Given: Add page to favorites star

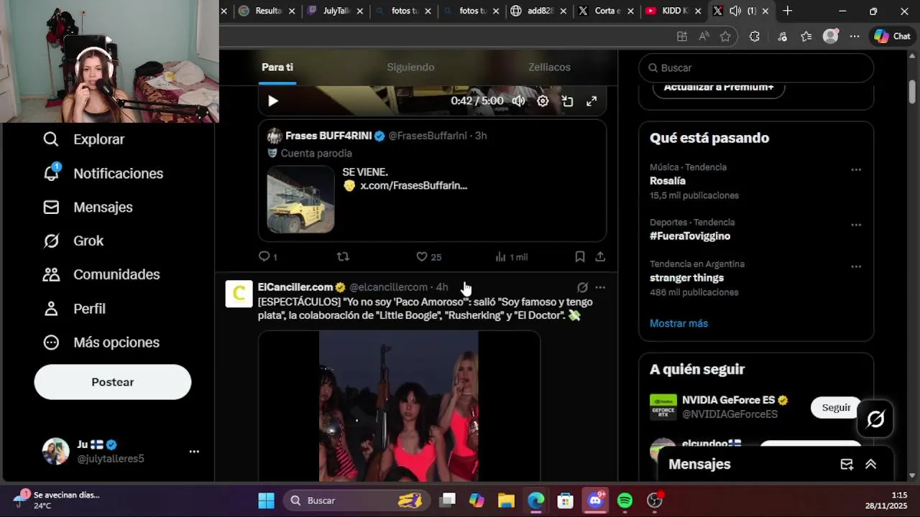Looking at the screenshot, I should (725, 37).
